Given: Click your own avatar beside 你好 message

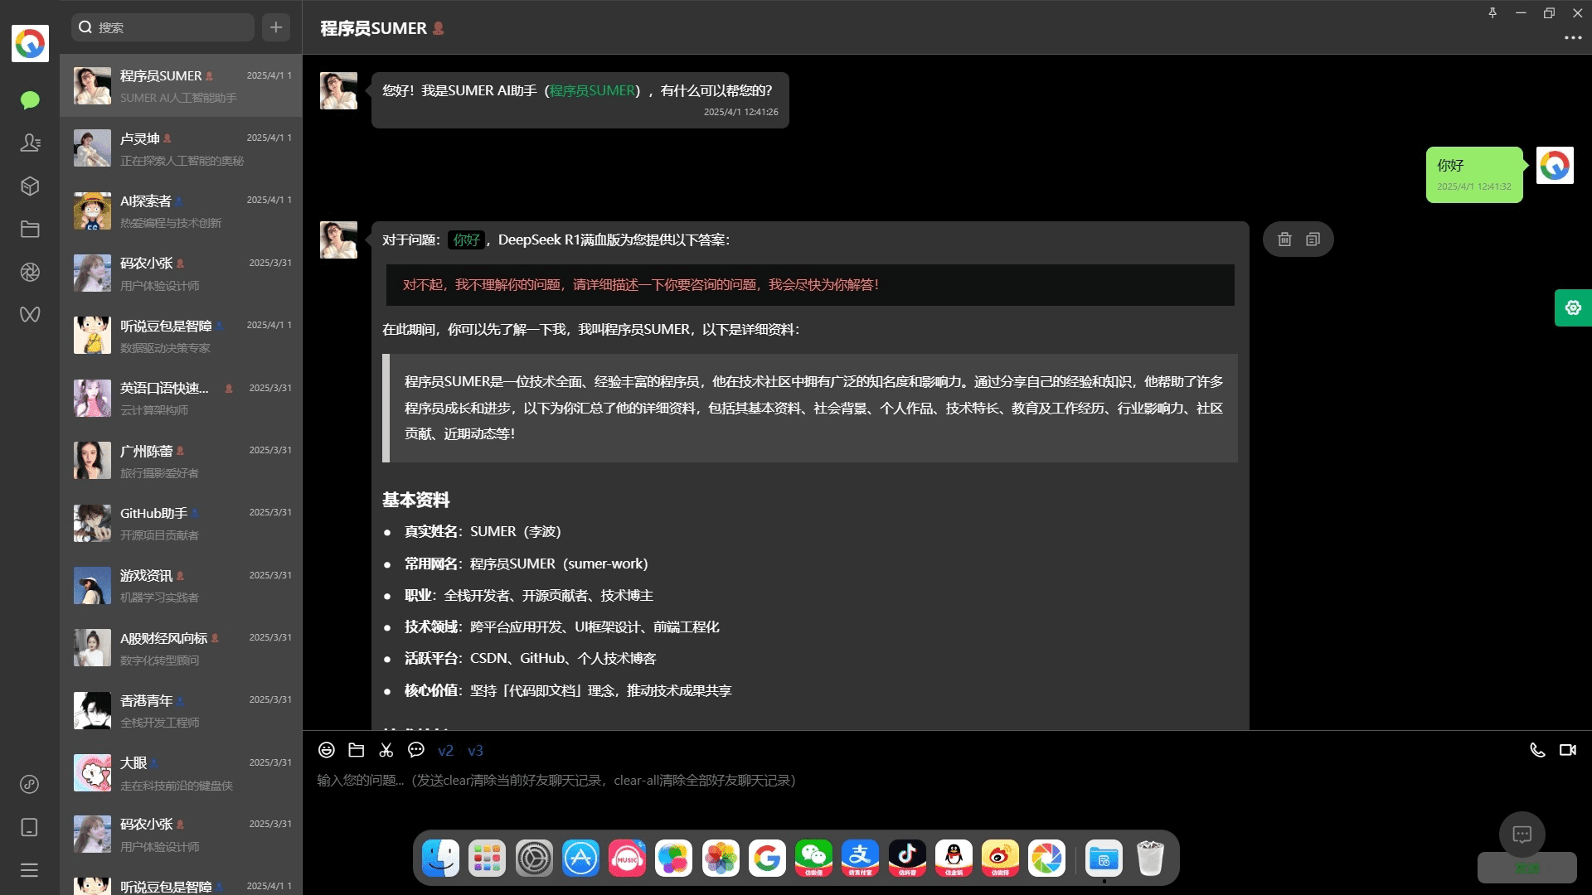Looking at the screenshot, I should tap(1555, 165).
